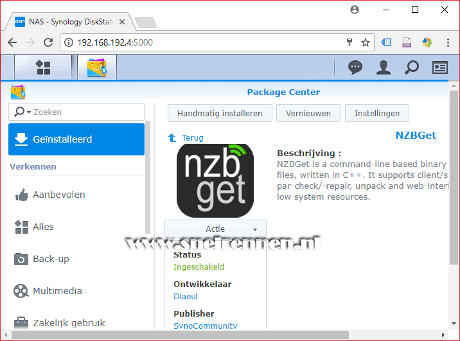Click the Package Center window logo icon
The height and width of the screenshot is (341, 460).
pos(18,92)
